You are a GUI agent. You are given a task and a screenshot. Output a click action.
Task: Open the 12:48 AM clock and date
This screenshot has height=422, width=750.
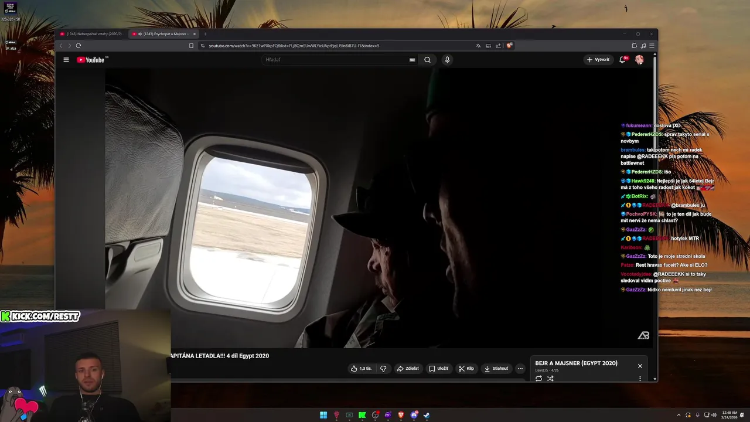[729, 415]
